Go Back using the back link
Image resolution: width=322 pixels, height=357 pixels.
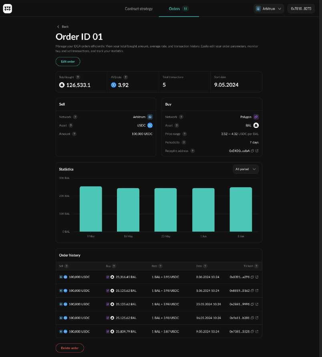click(x=63, y=26)
